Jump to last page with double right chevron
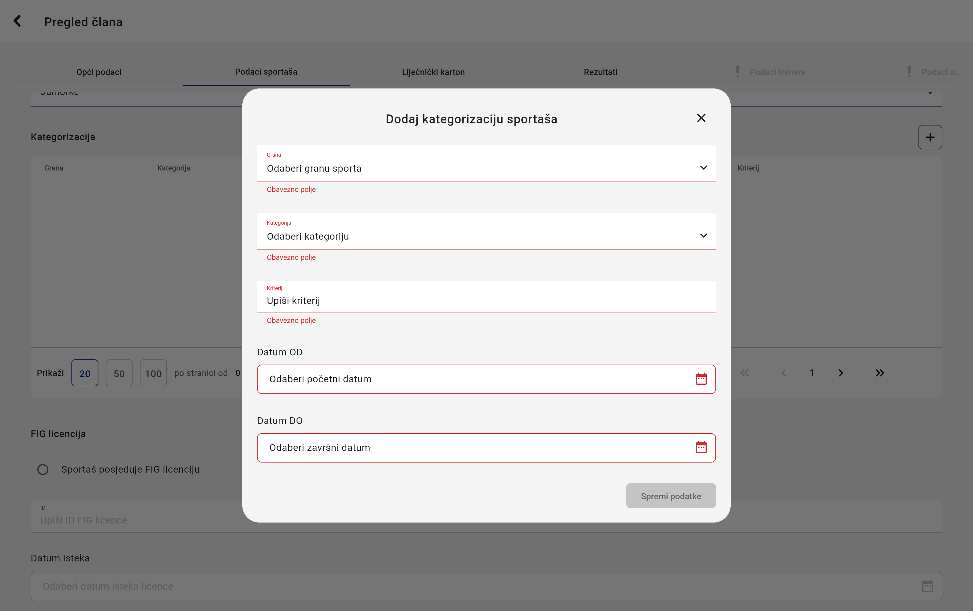973x611 pixels. click(x=879, y=373)
